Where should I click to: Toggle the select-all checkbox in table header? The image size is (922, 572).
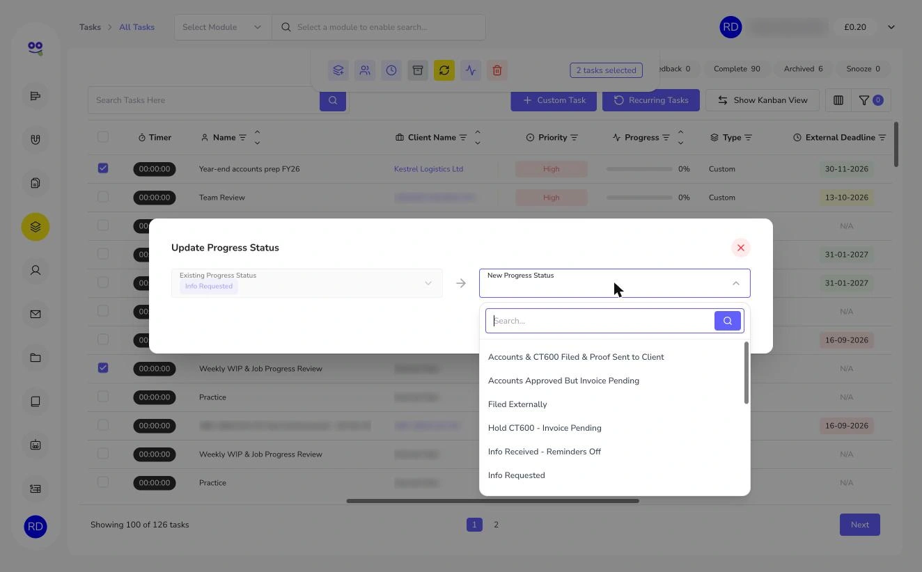(103, 137)
